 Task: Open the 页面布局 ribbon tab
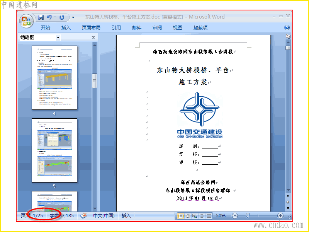point(91,27)
